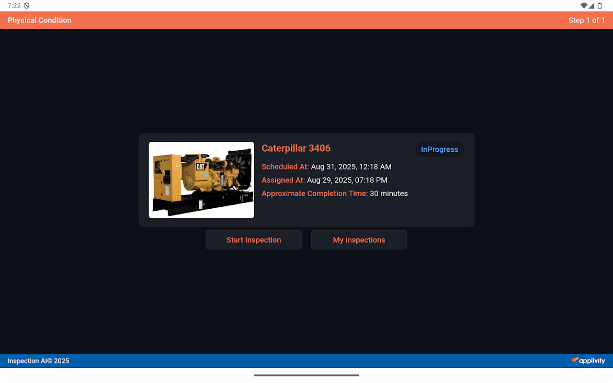Tap the battery icon in status bar

point(600,6)
